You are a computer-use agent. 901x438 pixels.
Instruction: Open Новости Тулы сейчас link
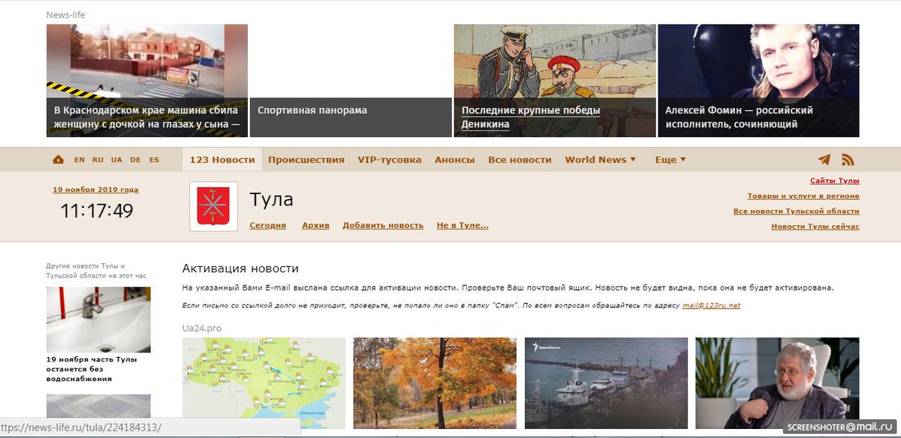(815, 226)
